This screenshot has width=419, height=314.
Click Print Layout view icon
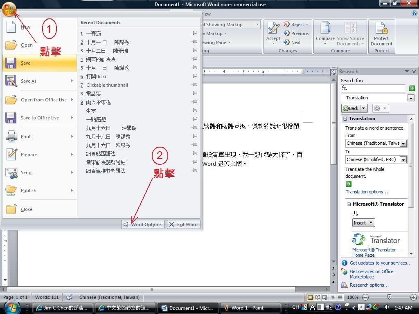(310, 297)
